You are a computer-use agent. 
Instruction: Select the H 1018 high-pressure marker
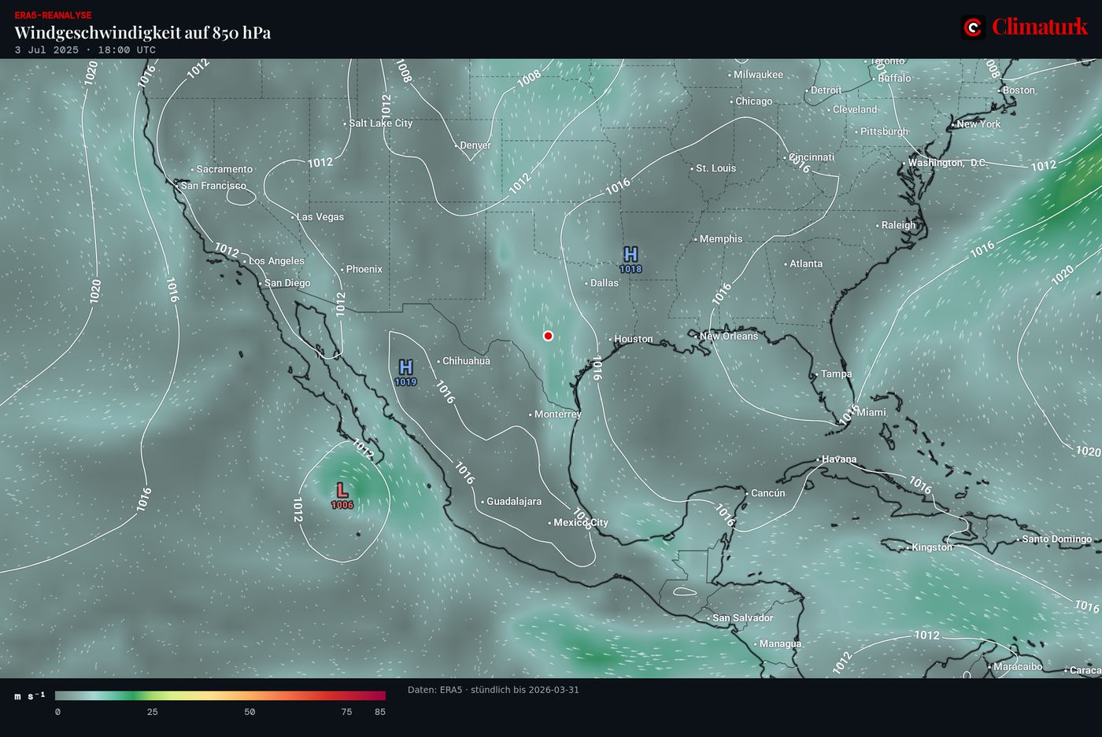(x=631, y=259)
